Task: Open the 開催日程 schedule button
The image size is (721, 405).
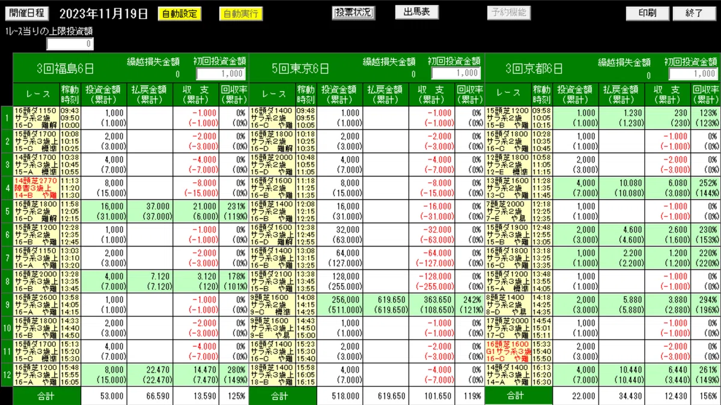Action: [28, 13]
